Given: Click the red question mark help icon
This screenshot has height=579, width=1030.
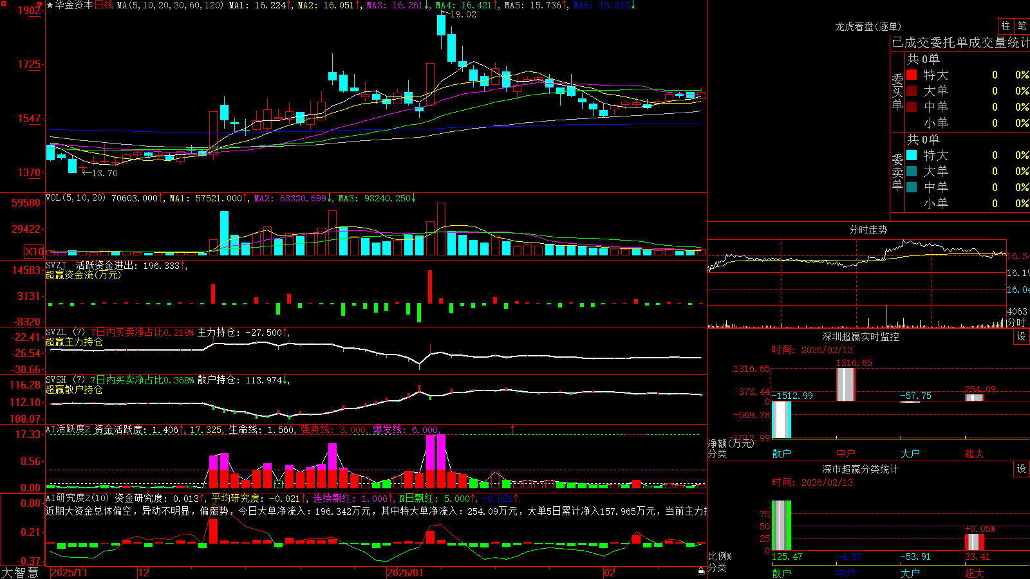Looking at the screenshot, I should click(x=41, y=5).
